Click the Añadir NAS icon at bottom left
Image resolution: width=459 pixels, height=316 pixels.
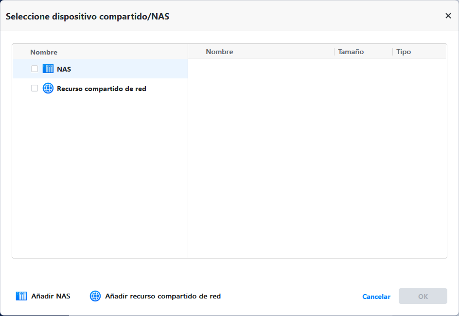click(x=21, y=296)
